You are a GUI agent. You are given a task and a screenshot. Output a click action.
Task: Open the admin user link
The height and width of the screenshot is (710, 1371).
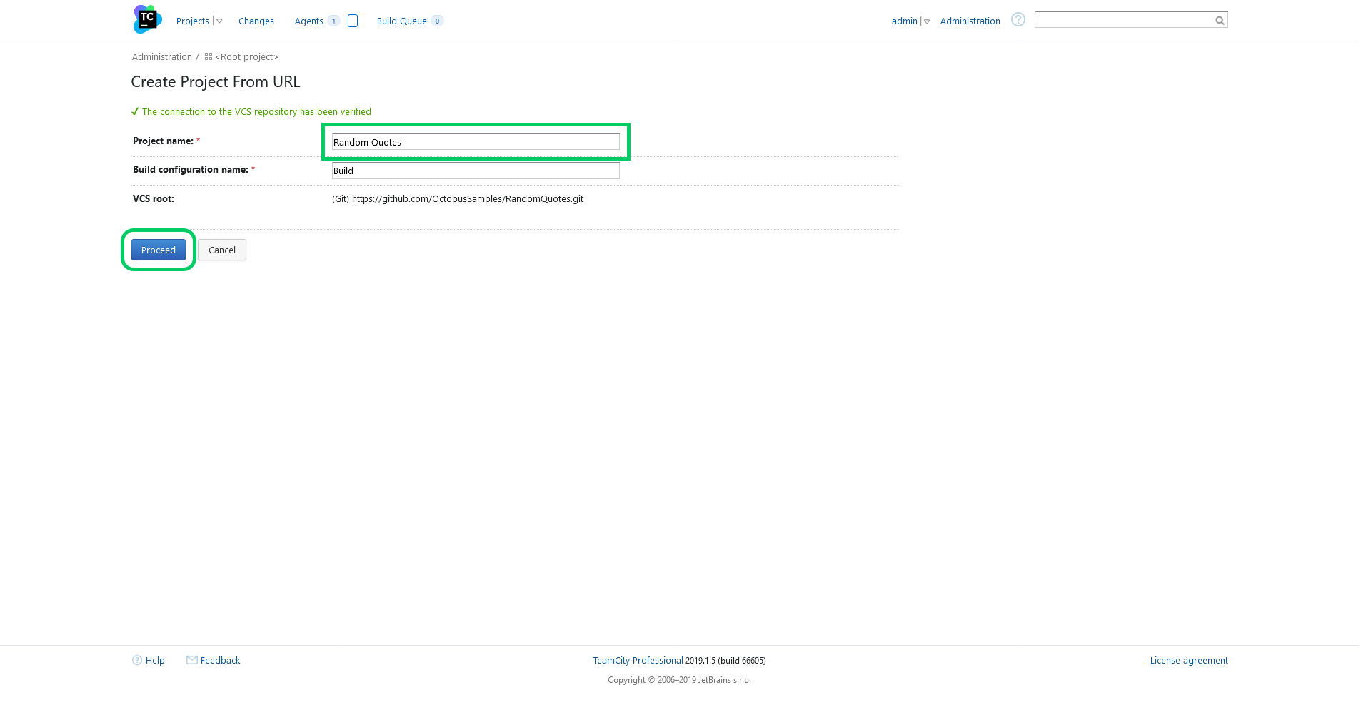click(x=904, y=21)
